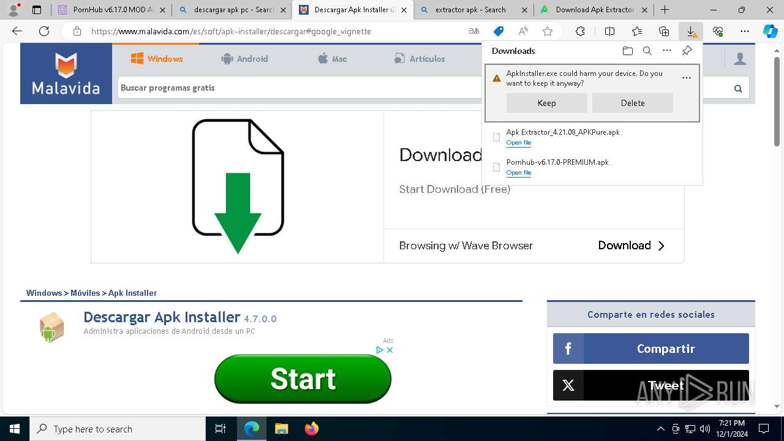The height and width of the screenshot is (441, 784).
Task: Click the translate page icon
Action: pyautogui.click(x=473, y=31)
